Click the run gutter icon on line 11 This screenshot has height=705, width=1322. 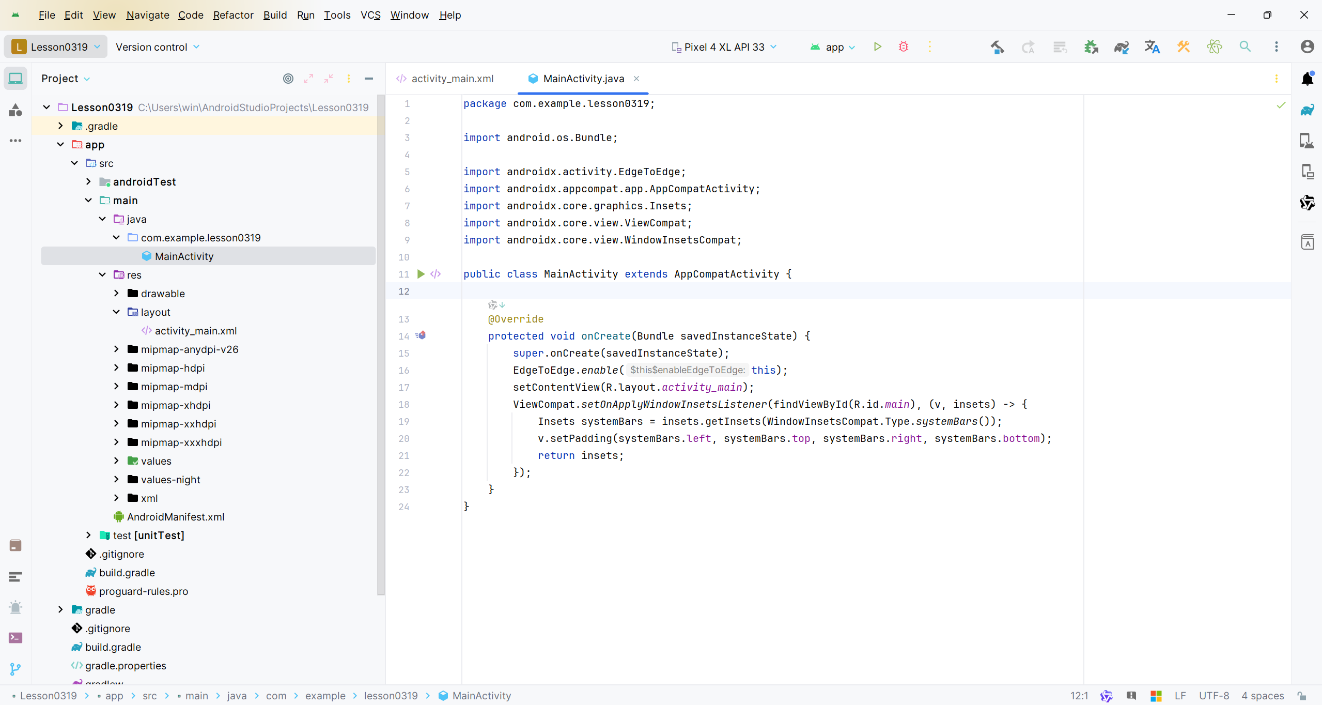pos(421,274)
